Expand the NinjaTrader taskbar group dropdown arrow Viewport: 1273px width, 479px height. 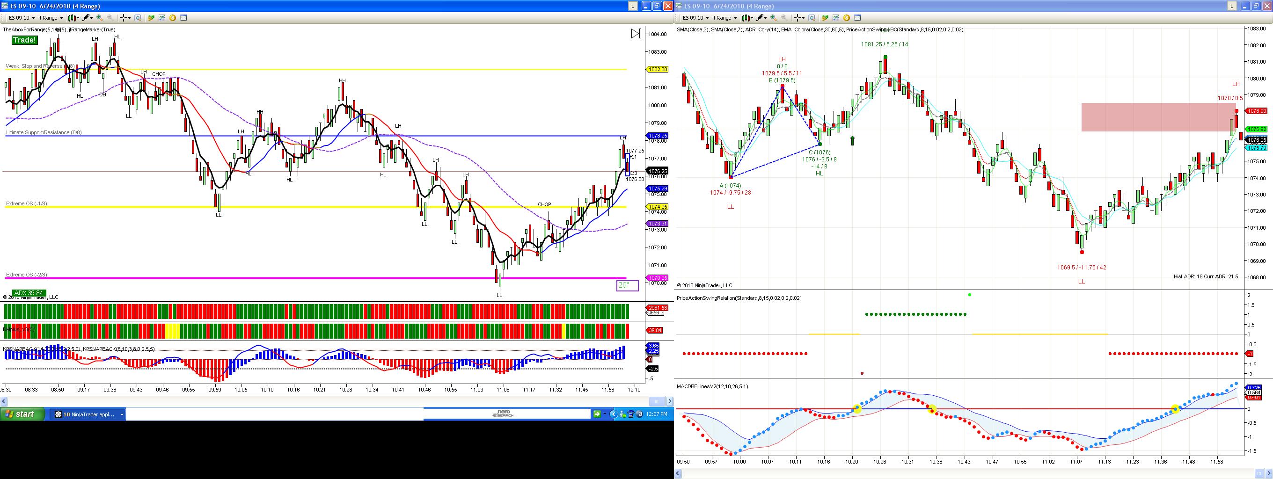[x=122, y=414]
